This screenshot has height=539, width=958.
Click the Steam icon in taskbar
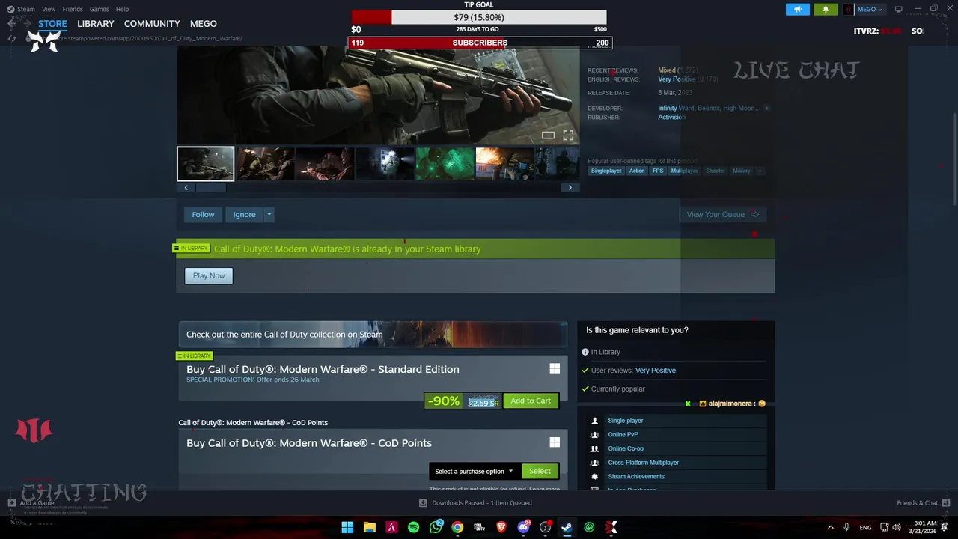click(567, 527)
